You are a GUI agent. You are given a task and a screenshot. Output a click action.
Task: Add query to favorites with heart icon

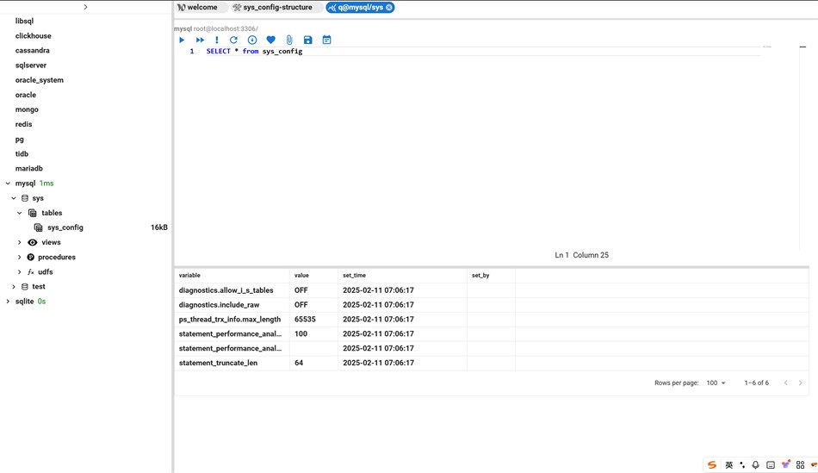tap(270, 40)
